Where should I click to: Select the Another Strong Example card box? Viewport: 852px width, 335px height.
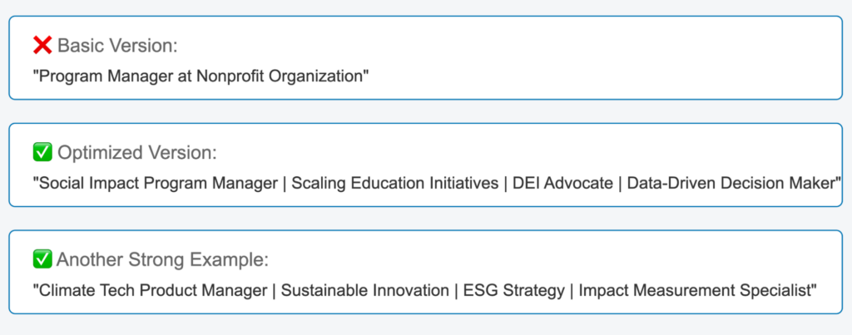[x=425, y=272]
